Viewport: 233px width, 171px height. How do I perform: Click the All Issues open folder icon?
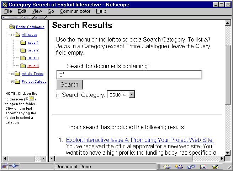point(17,35)
